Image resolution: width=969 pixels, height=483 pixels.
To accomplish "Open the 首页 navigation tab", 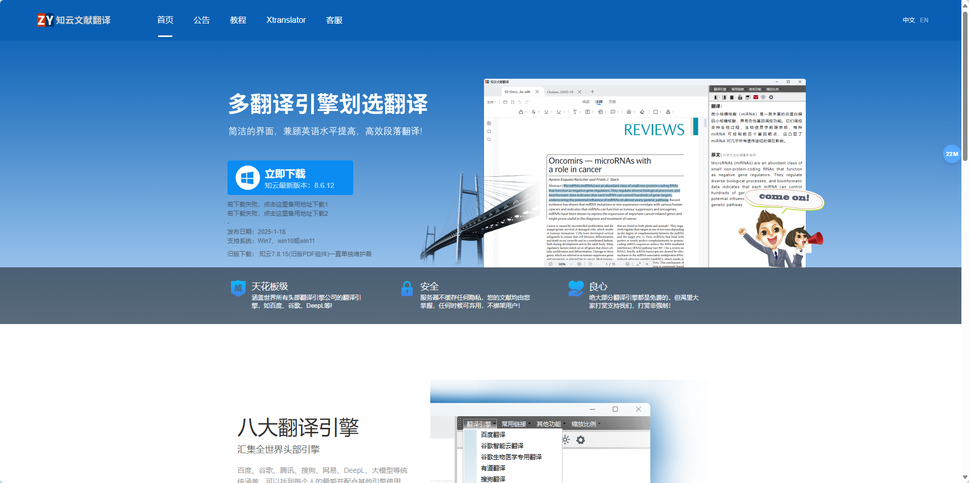I will [x=165, y=20].
